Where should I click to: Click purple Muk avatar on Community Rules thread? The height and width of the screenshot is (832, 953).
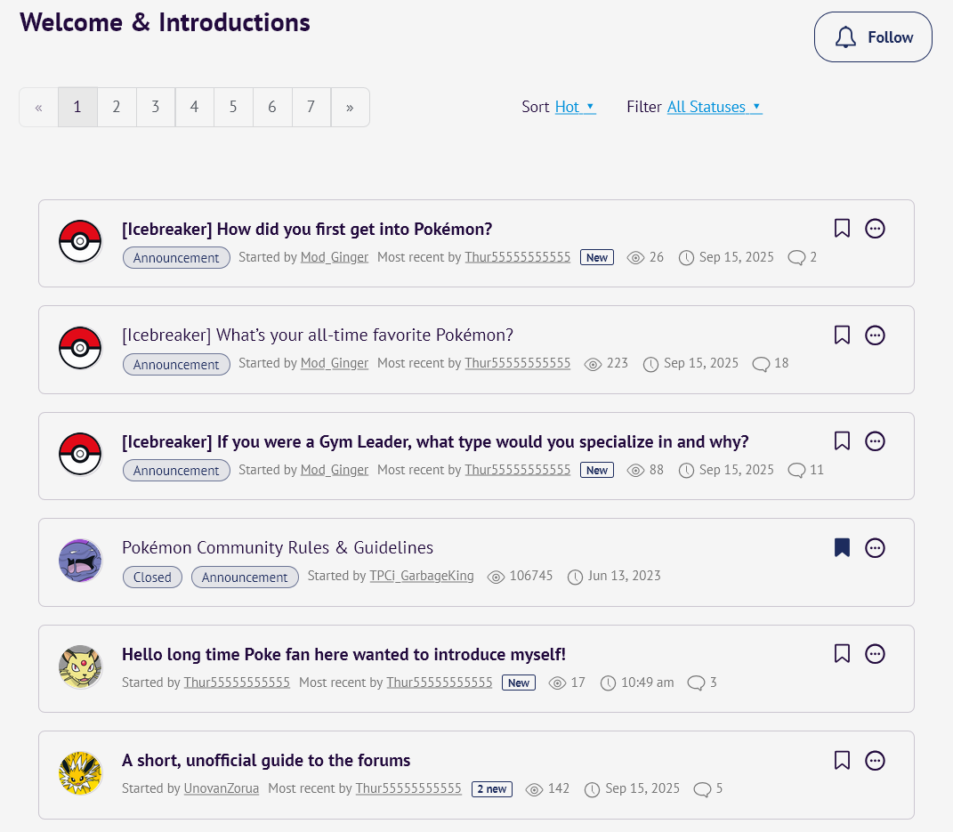(80, 561)
